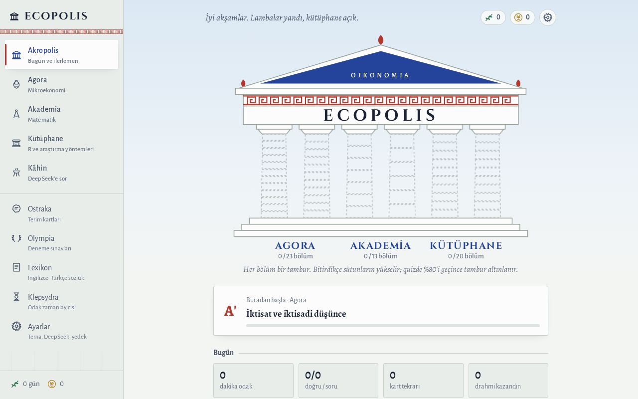Click the AGORA pillar heading
638x399 pixels.
(295, 245)
